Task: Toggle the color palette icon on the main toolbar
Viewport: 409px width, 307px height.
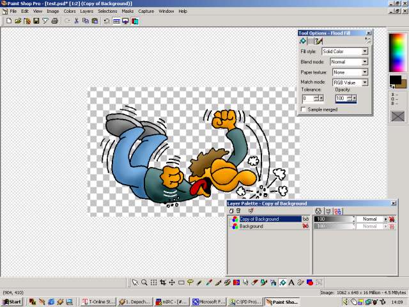Action: coord(135,21)
